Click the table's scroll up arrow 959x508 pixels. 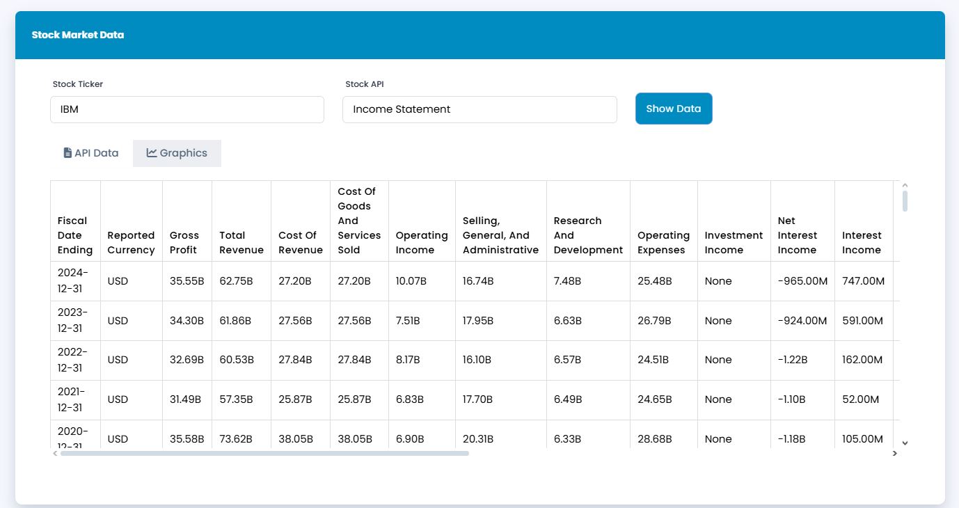(905, 185)
